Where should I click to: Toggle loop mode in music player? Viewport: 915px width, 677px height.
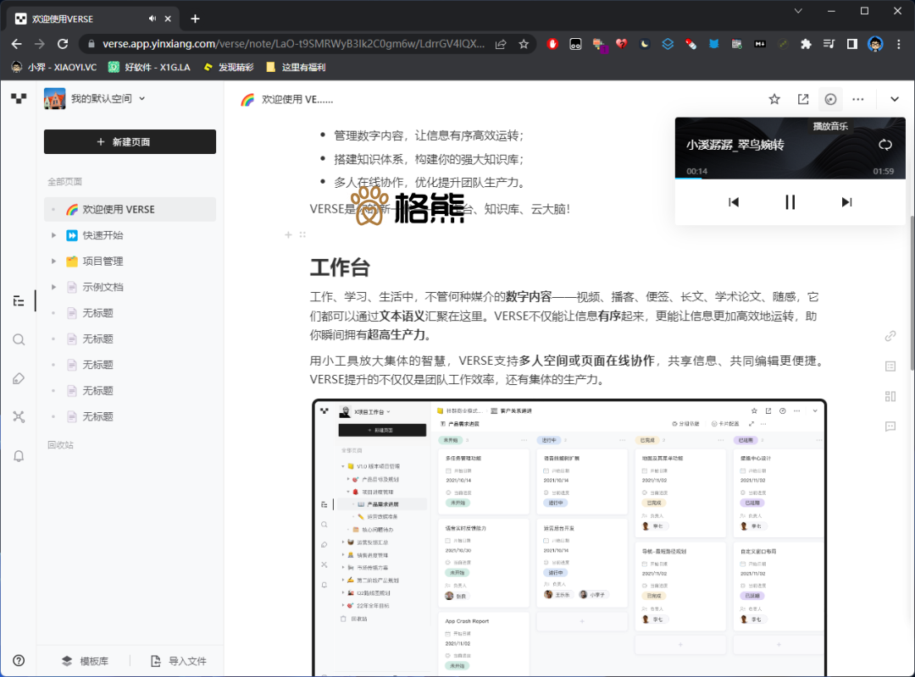(x=885, y=145)
